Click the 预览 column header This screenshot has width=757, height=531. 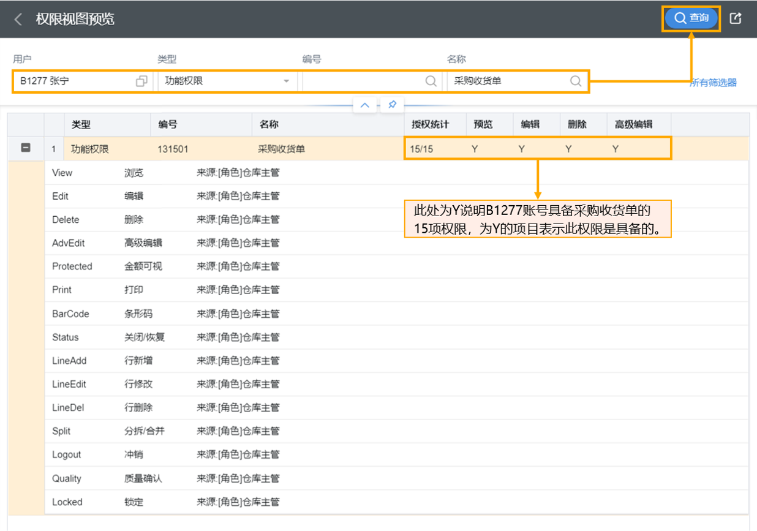(x=489, y=124)
